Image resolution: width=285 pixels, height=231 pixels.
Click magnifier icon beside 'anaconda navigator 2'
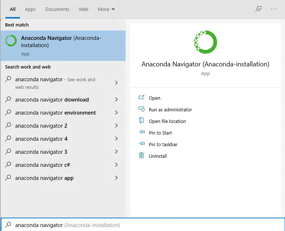(x=8, y=125)
